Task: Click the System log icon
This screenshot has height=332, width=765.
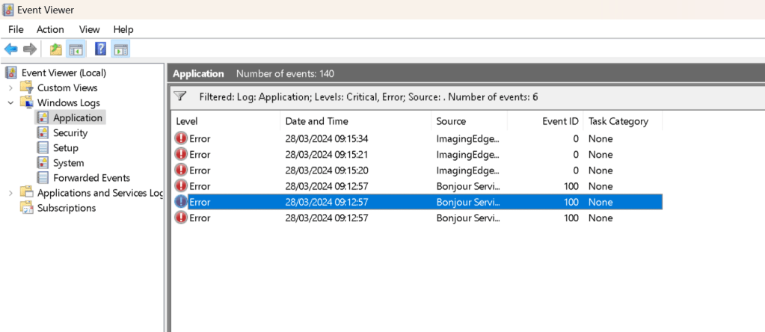Action: [x=43, y=163]
